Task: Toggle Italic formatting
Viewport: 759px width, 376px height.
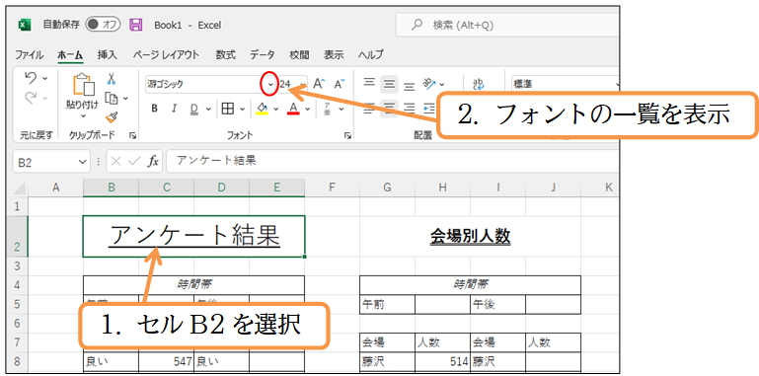Action: [175, 109]
